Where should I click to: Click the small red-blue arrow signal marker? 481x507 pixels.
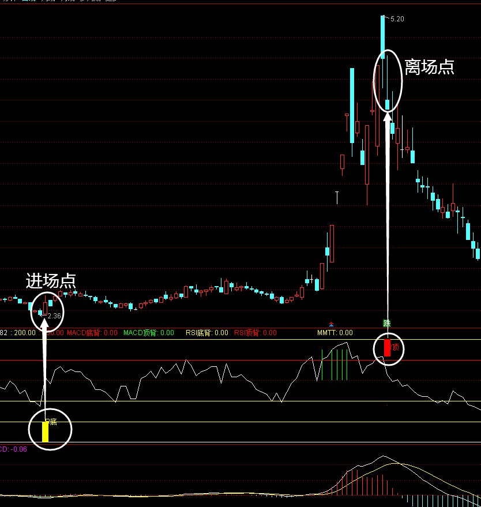click(331, 324)
